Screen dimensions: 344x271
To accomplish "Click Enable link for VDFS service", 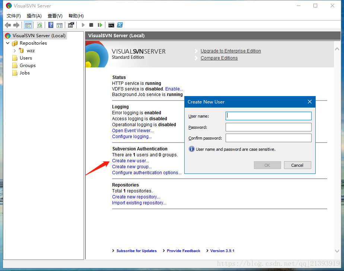I will coord(174,89).
